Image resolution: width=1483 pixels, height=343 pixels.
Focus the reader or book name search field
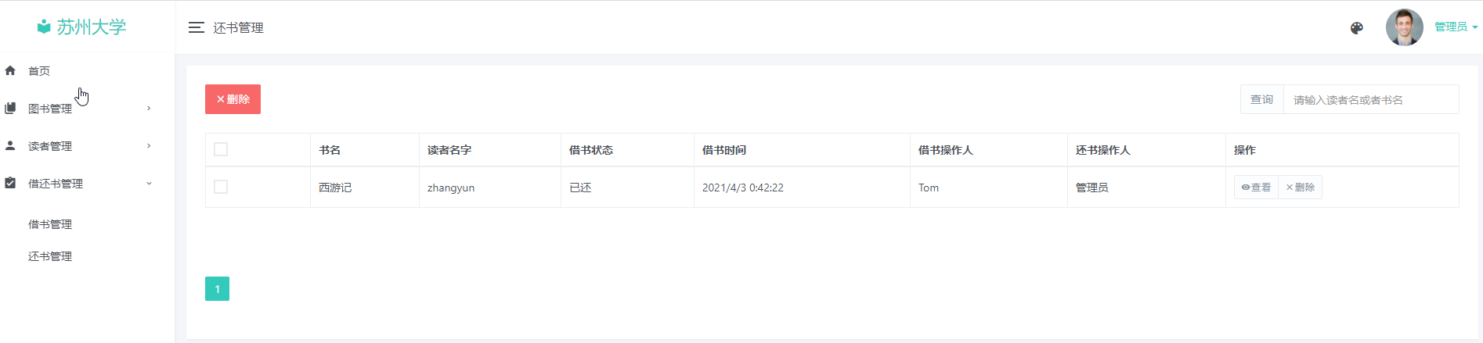(x=1370, y=100)
